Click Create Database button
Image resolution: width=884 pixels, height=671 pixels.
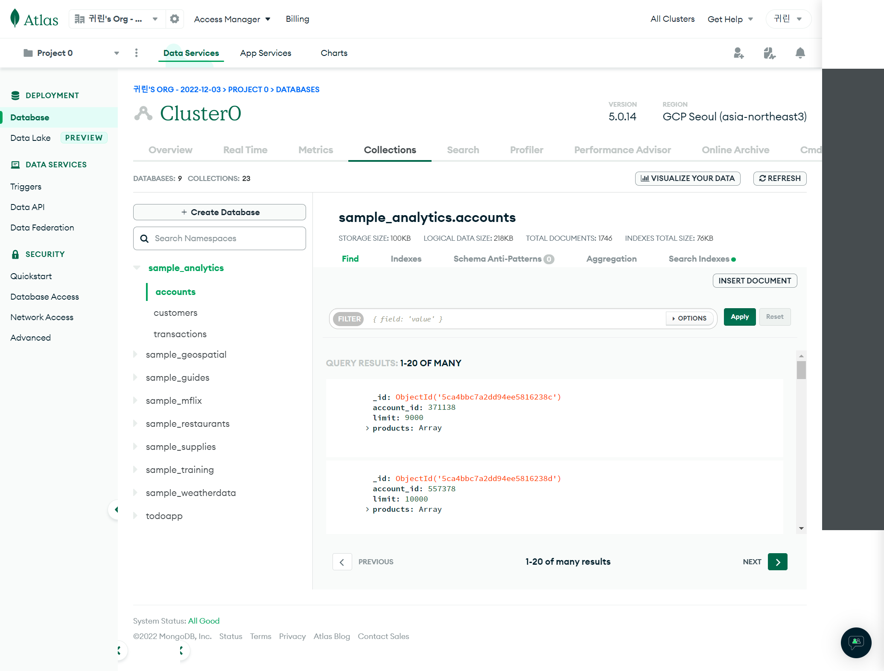click(219, 212)
